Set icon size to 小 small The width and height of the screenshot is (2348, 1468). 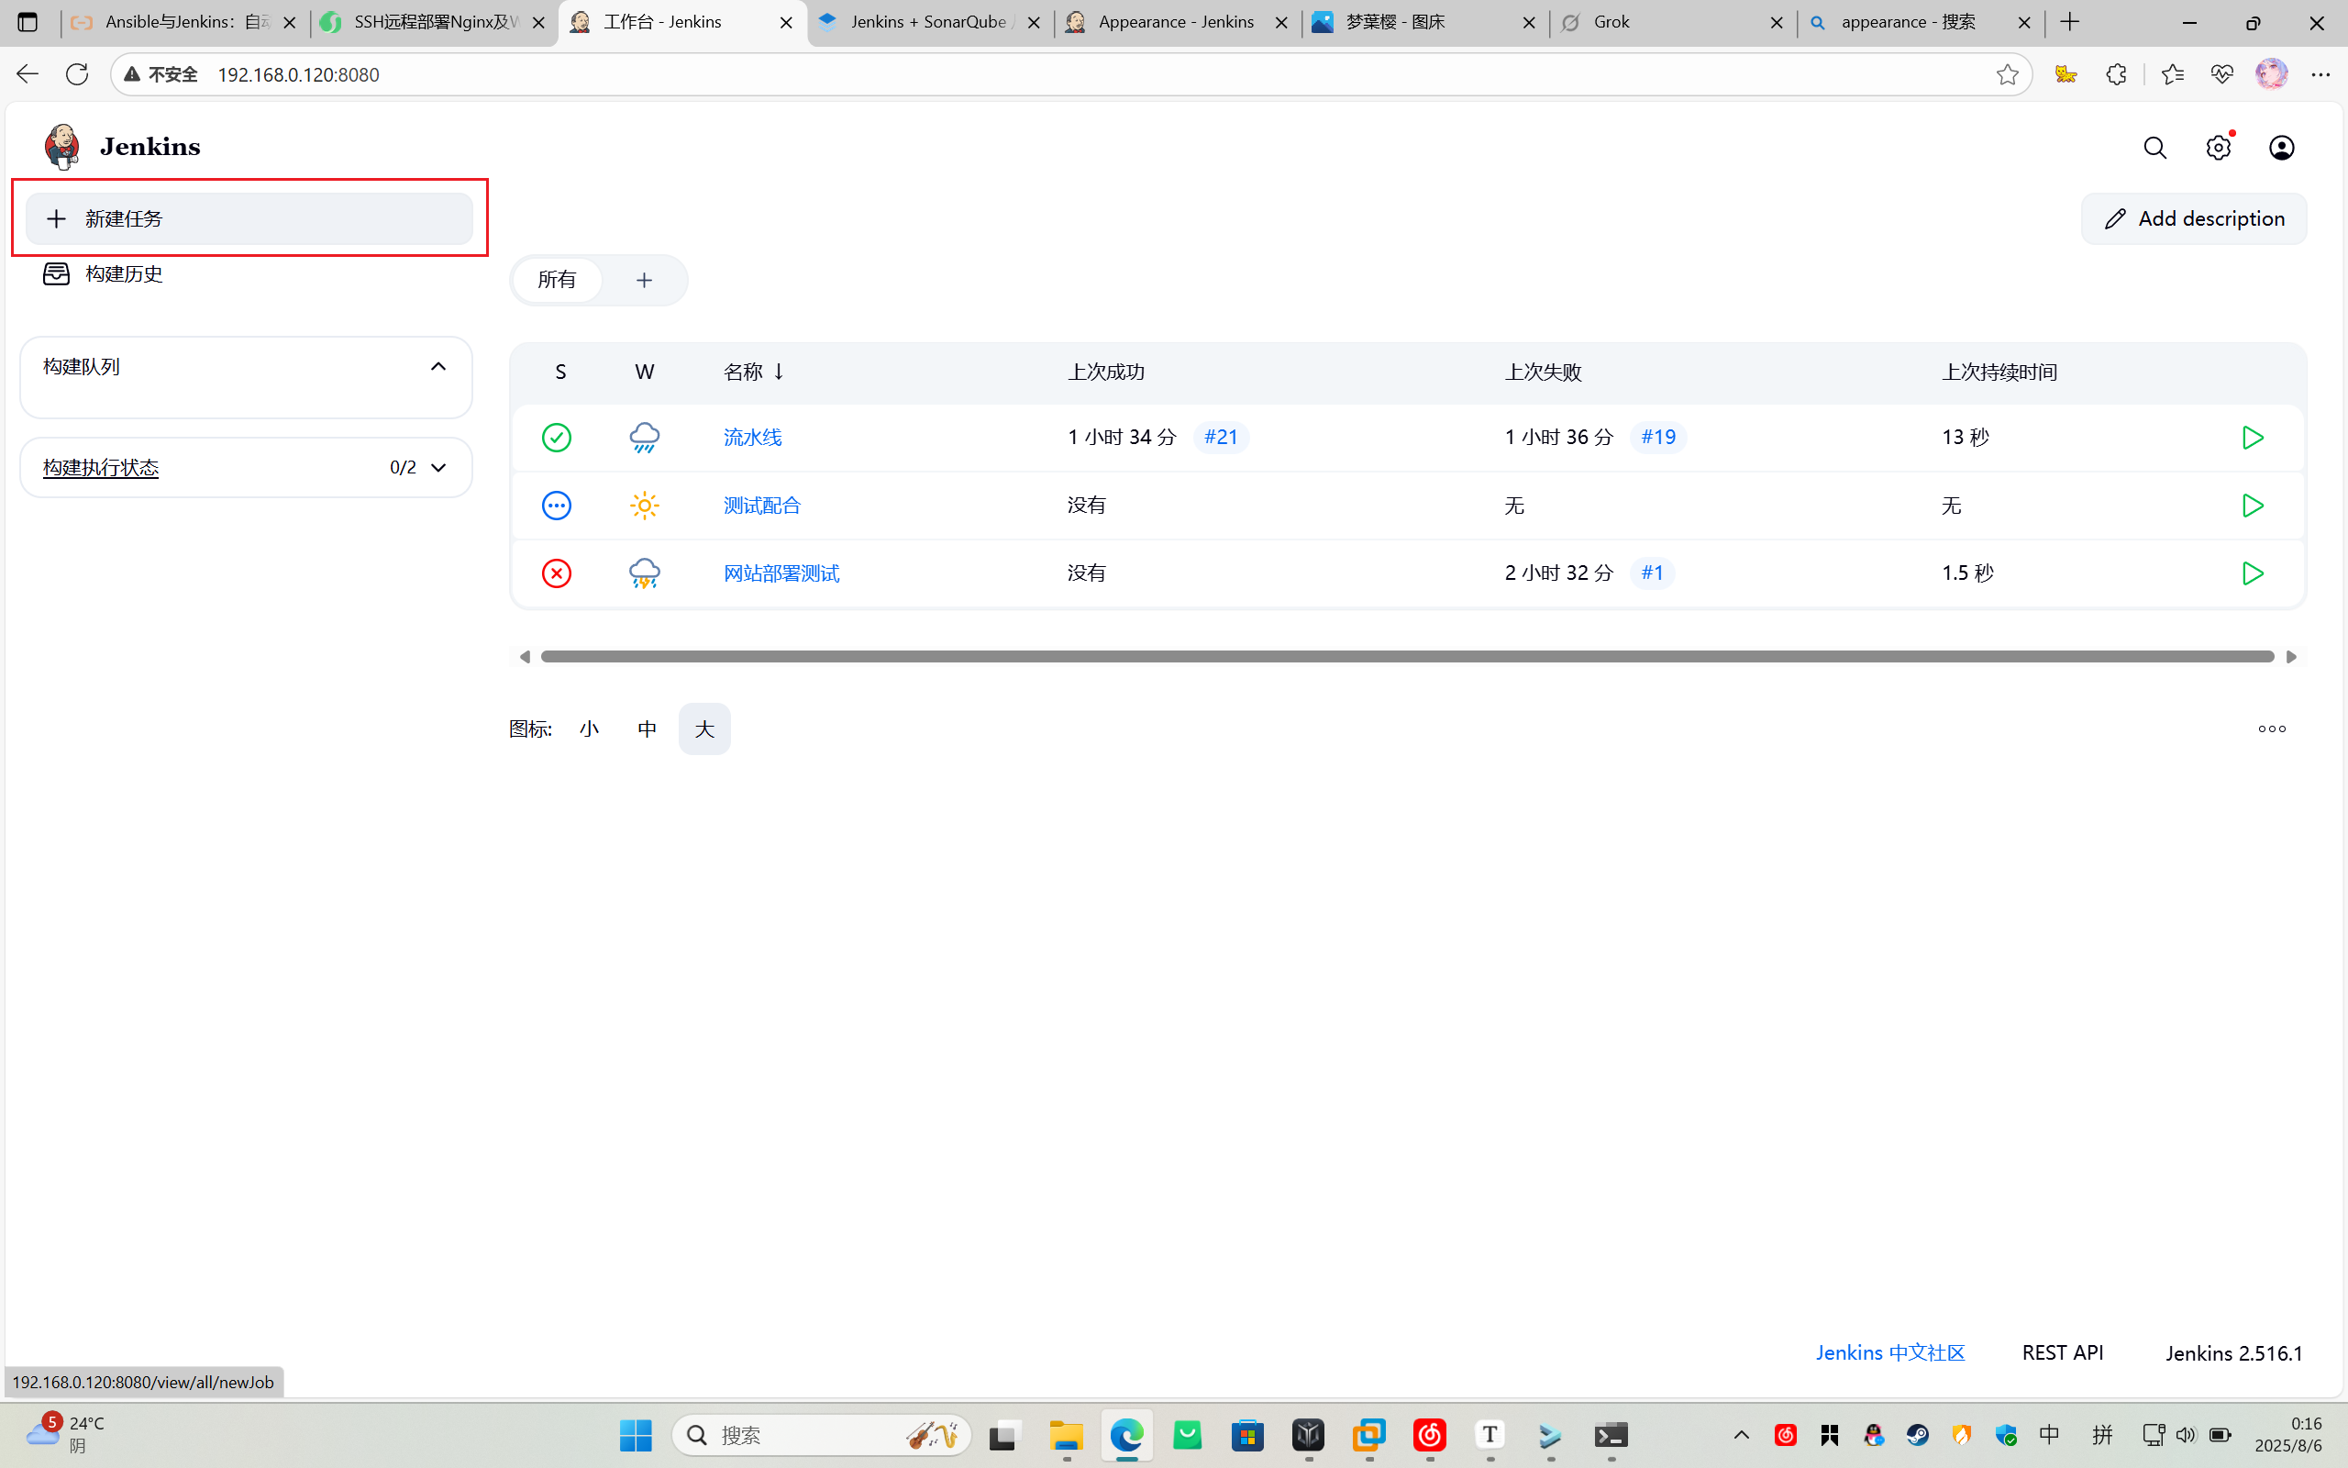coord(590,729)
